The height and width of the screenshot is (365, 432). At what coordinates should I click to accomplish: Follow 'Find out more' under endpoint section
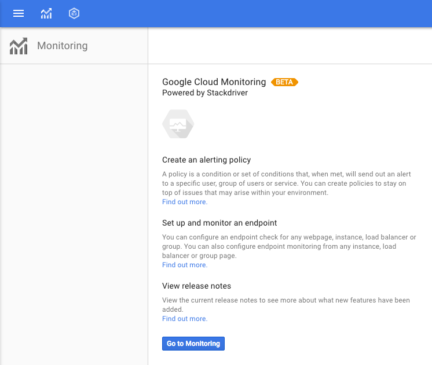(x=184, y=265)
